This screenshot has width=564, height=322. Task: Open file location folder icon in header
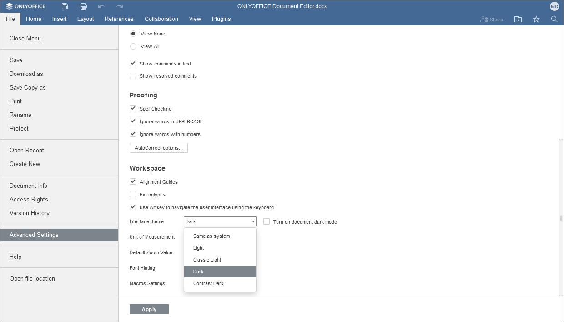(518, 19)
